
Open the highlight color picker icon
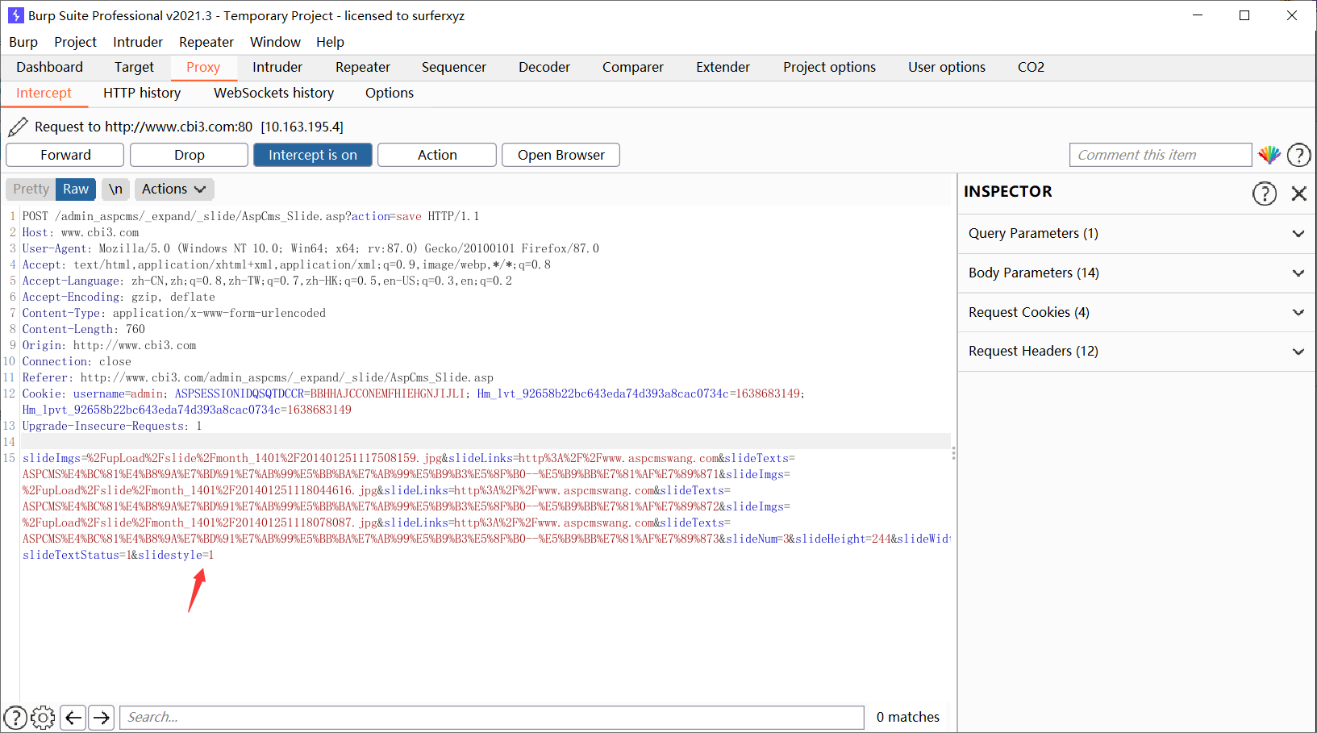pyautogui.click(x=1269, y=155)
